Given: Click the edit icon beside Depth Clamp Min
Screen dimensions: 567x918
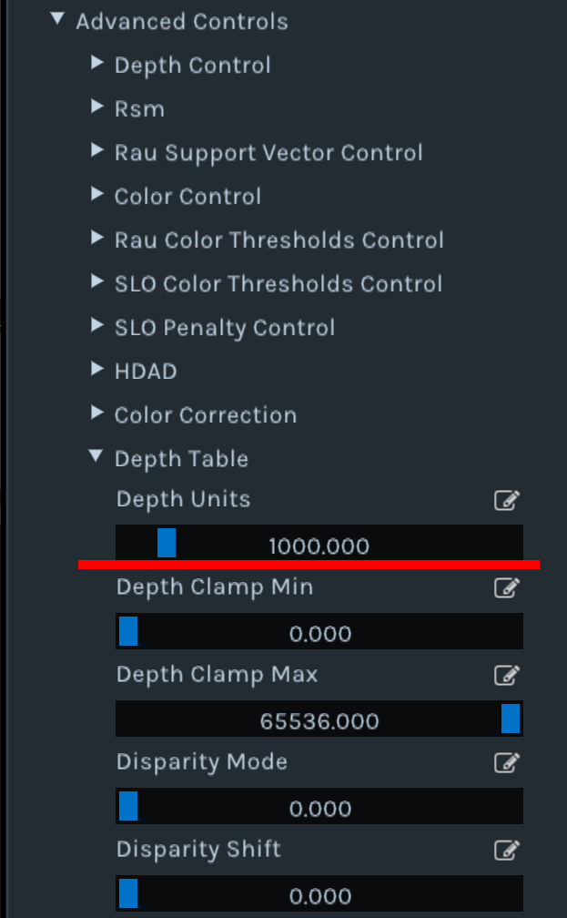Looking at the screenshot, I should [x=508, y=588].
